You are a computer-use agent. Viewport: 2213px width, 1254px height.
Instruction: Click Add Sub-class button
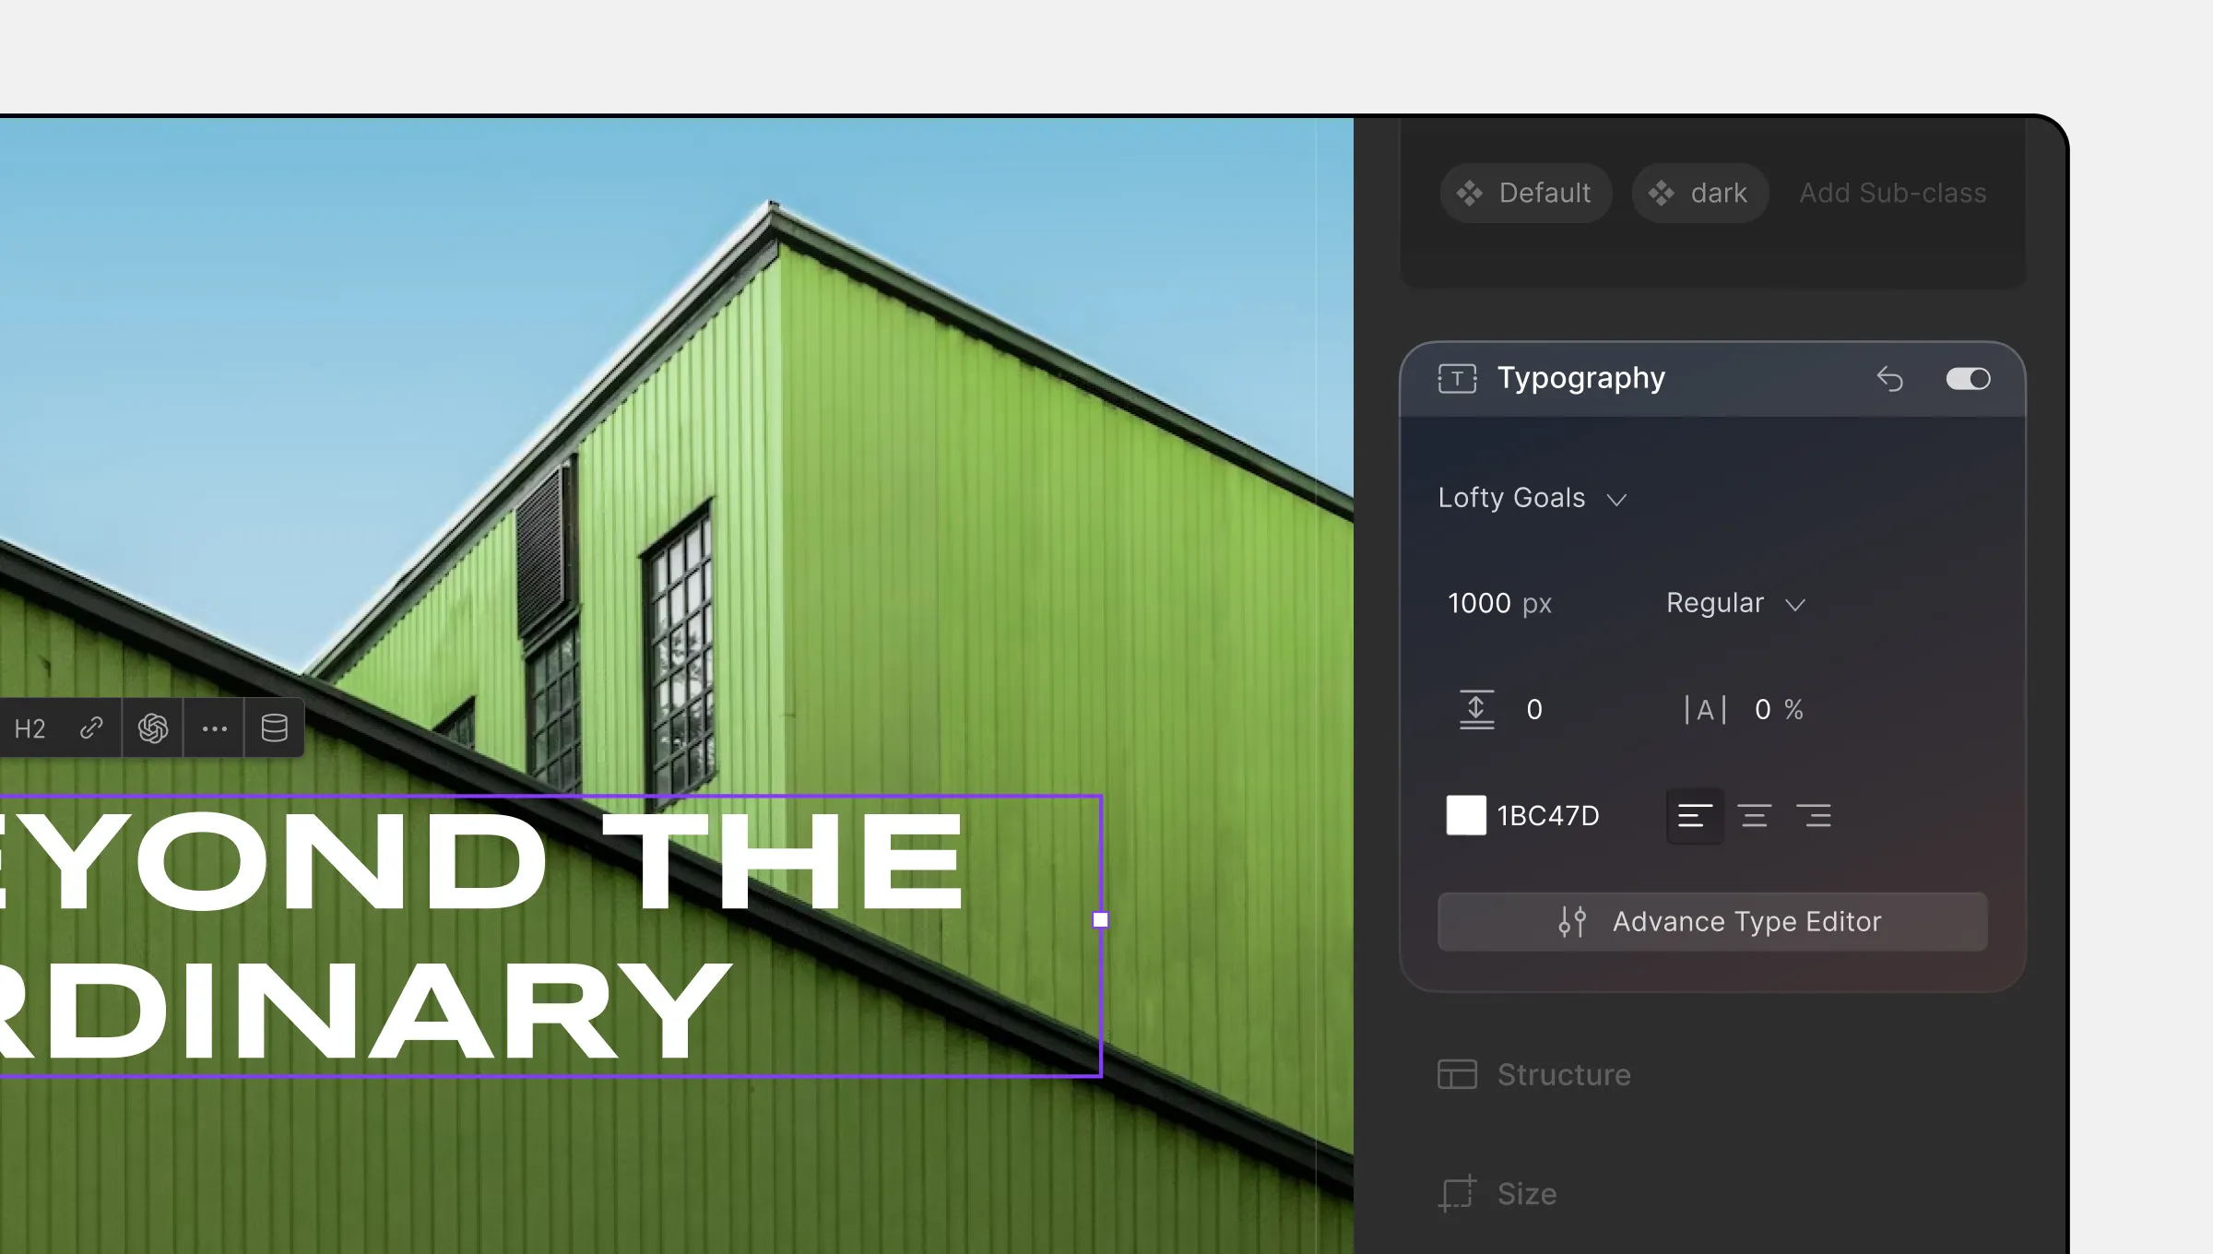1894,192
